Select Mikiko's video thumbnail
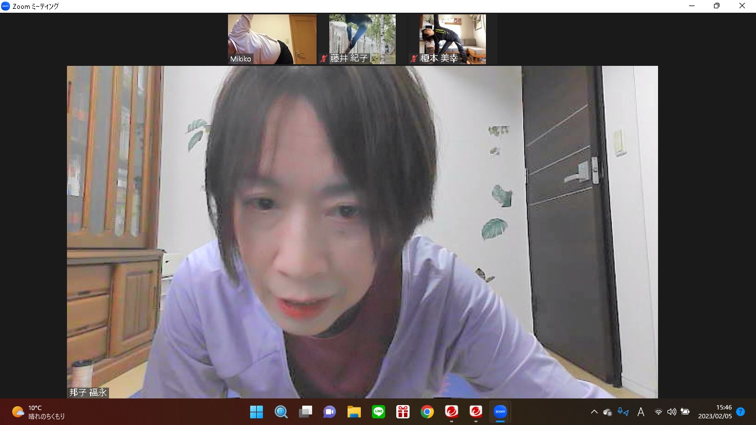The image size is (756, 425). [272, 39]
